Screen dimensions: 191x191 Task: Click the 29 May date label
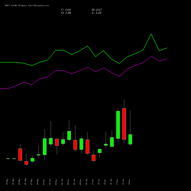pyautogui.click(x=37, y=181)
